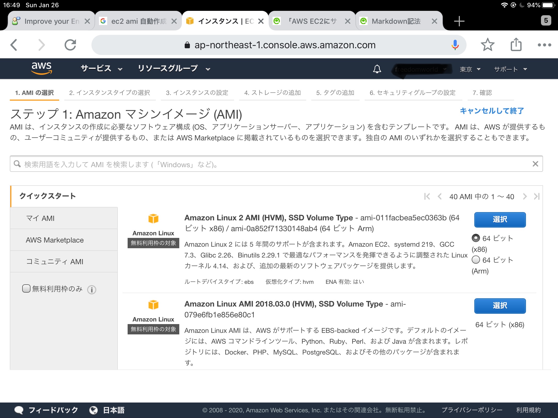Open the フィードバック link
Image resolution: width=558 pixels, height=418 pixels.
pos(53,410)
